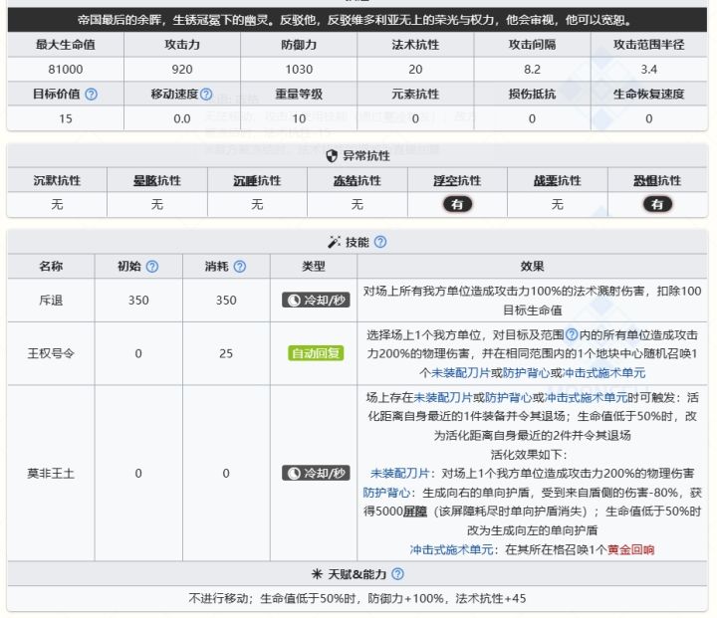Click the 自动回复 type badge
This screenshot has width=717, height=618.
coord(314,353)
